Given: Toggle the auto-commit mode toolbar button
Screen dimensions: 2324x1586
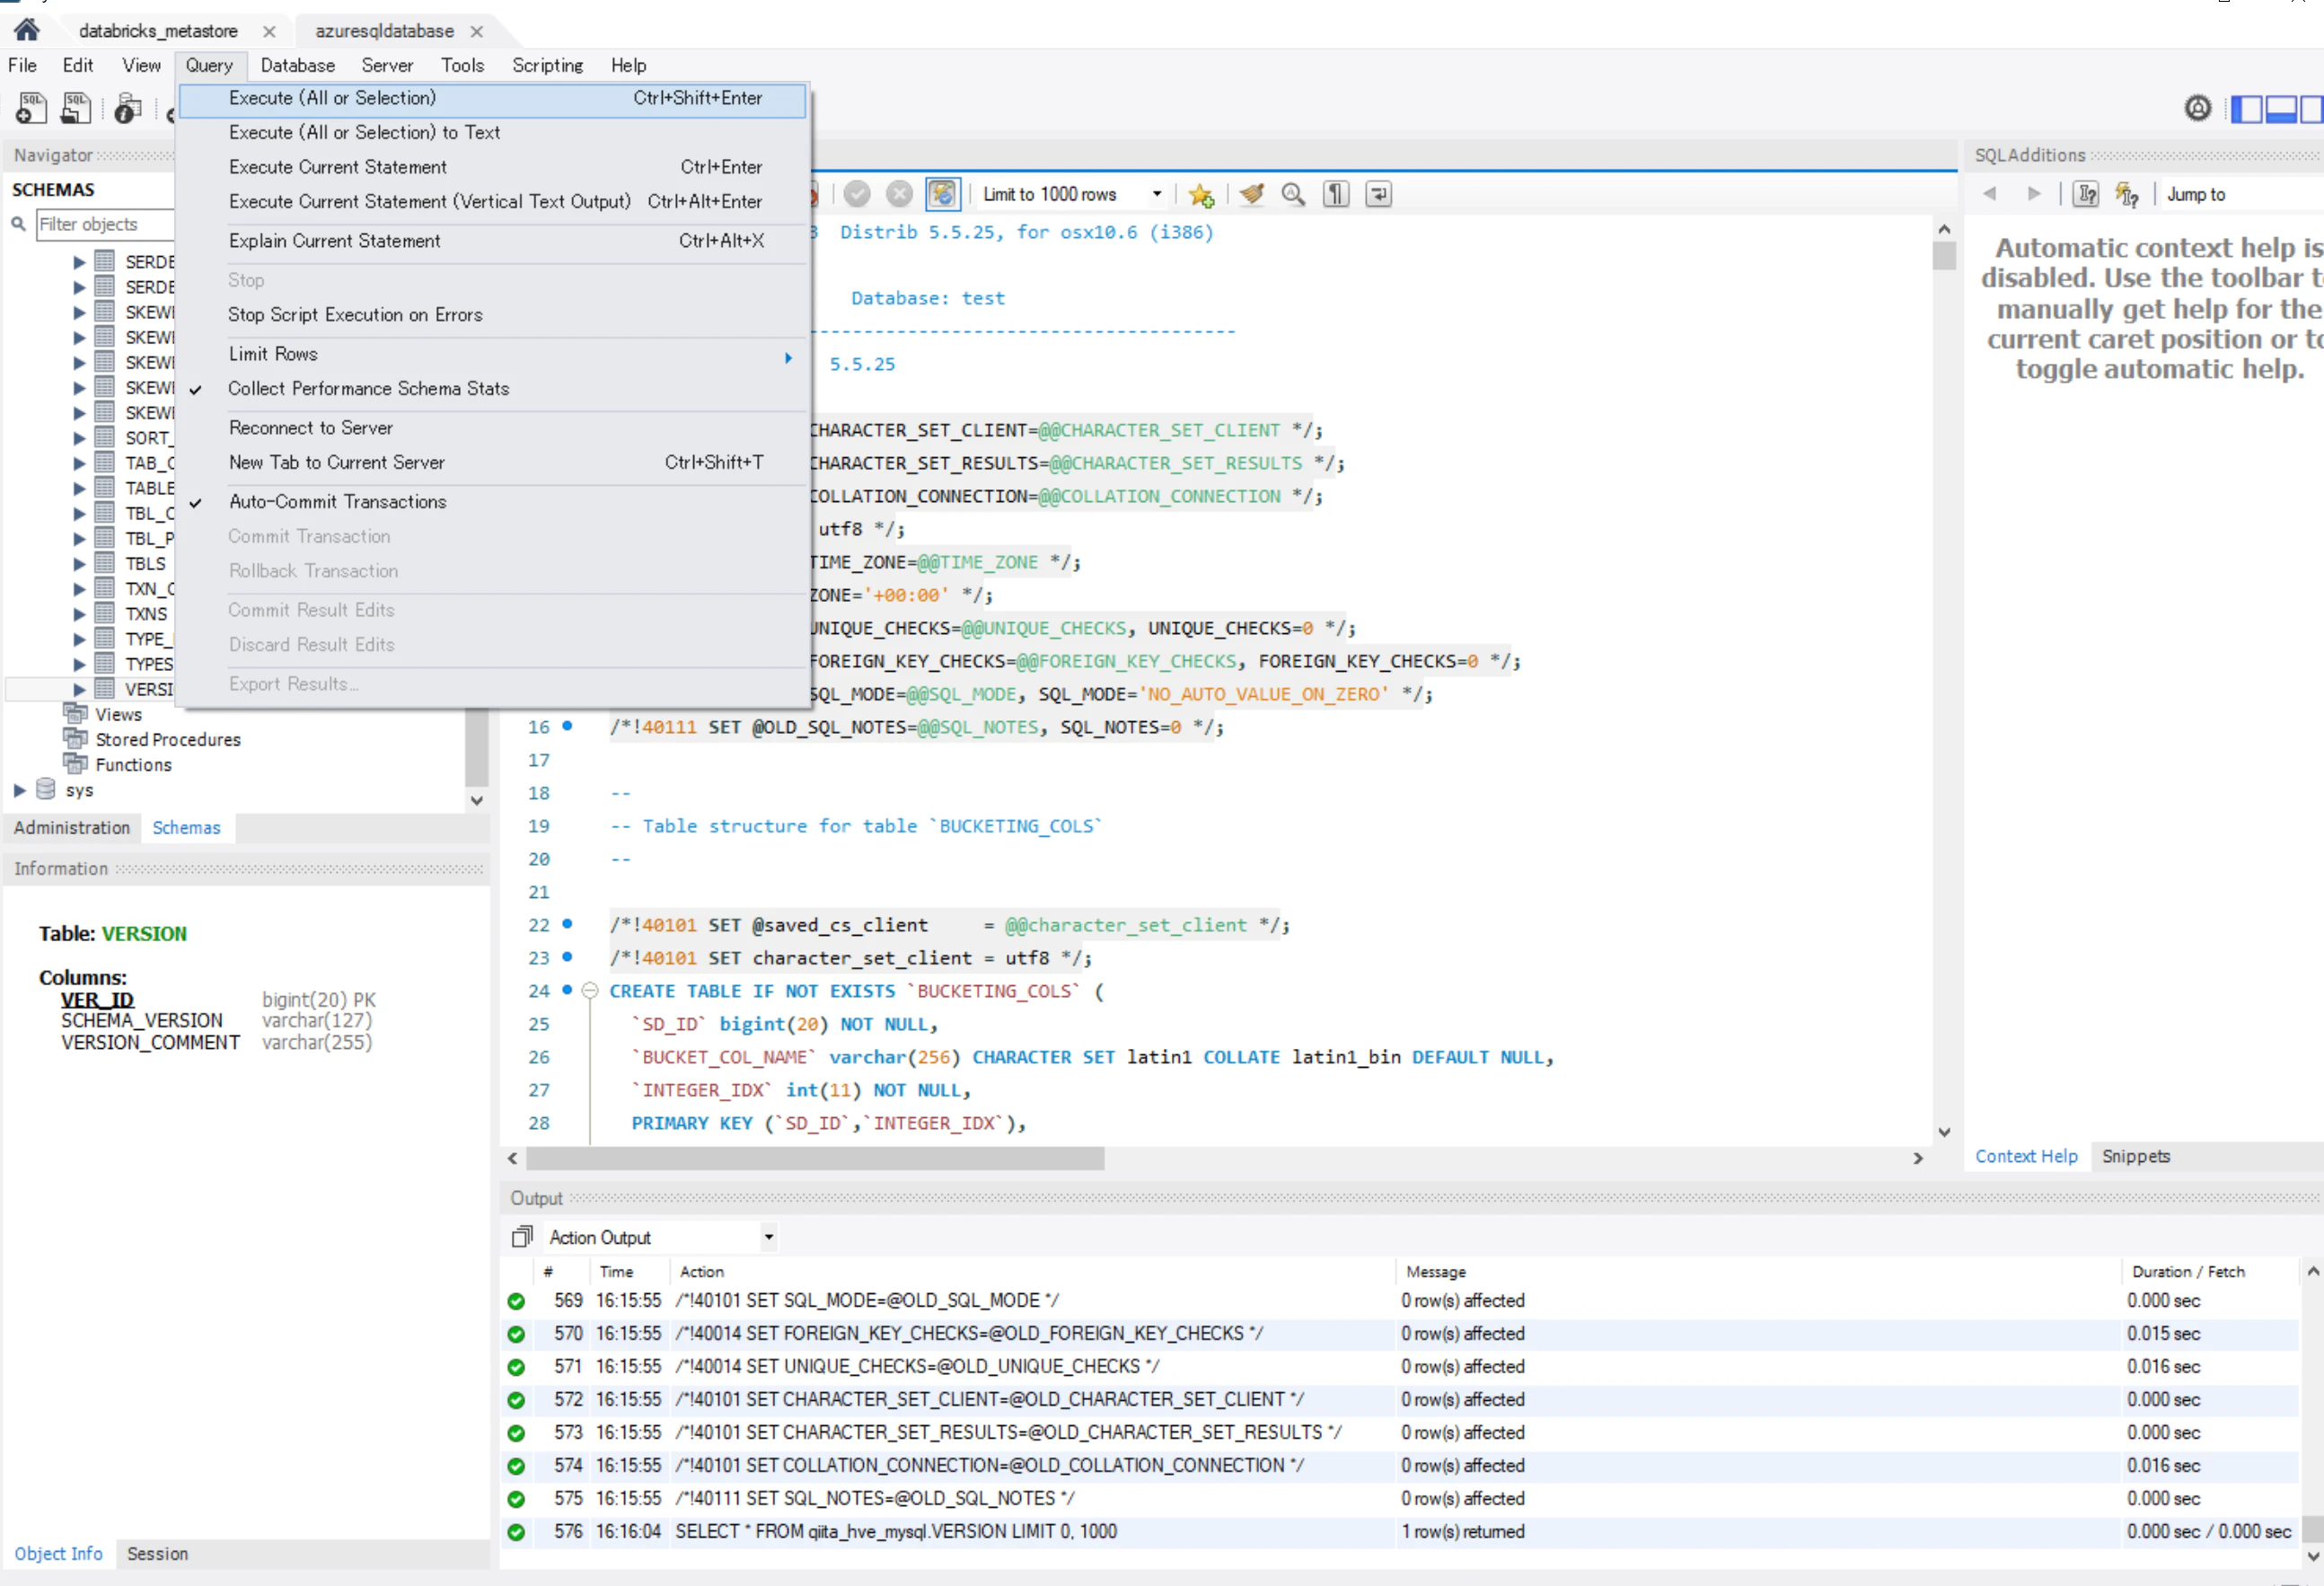Looking at the screenshot, I should click(x=942, y=194).
